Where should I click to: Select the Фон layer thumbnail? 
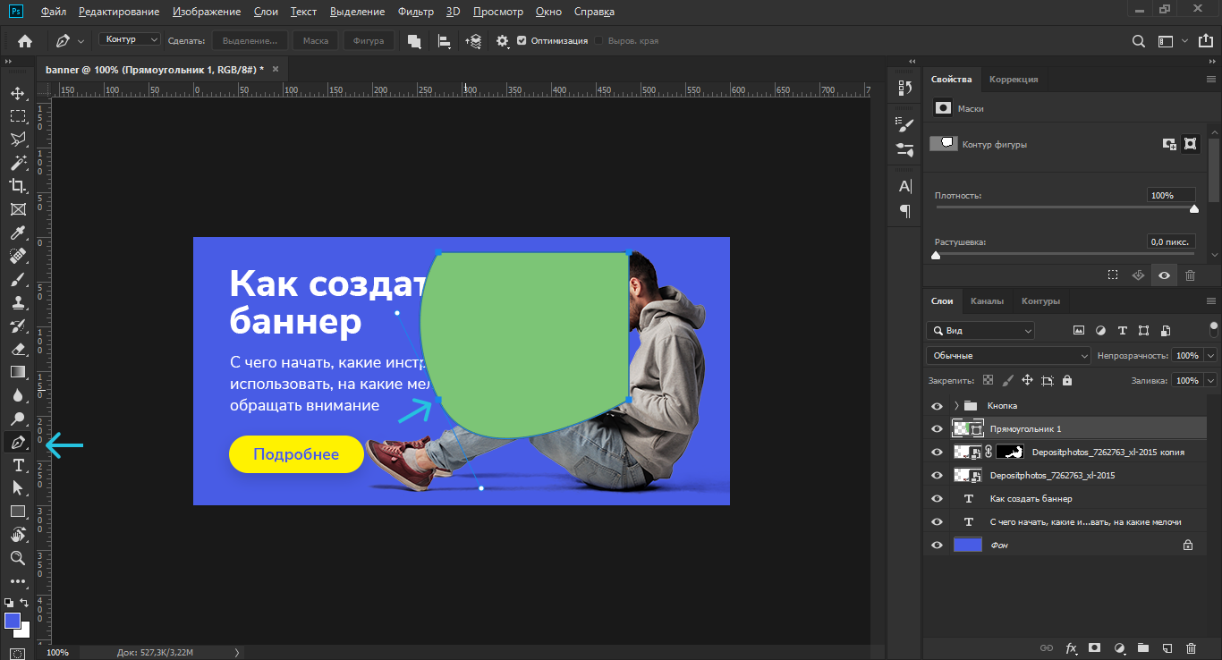pos(968,545)
